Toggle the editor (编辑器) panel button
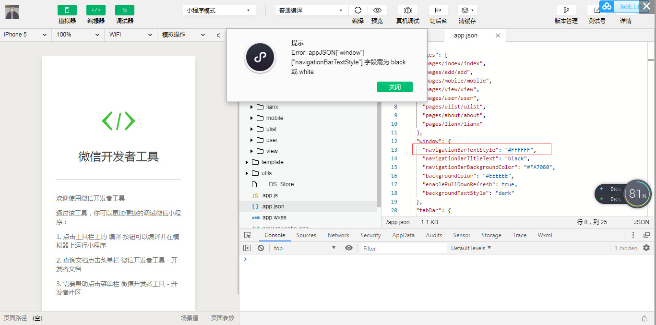656x325 pixels. (96, 10)
